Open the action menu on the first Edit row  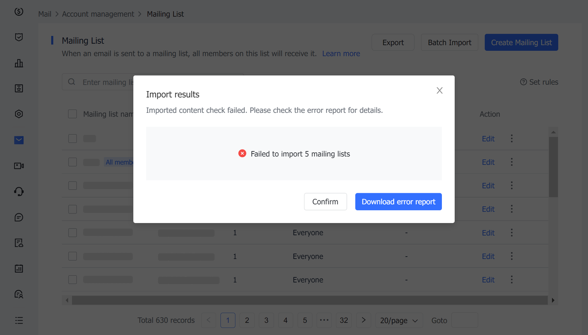[x=511, y=138]
